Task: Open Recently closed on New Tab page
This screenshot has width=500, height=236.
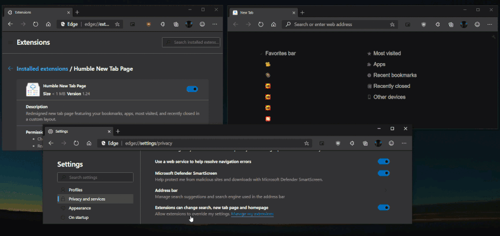Action: [392, 86]
